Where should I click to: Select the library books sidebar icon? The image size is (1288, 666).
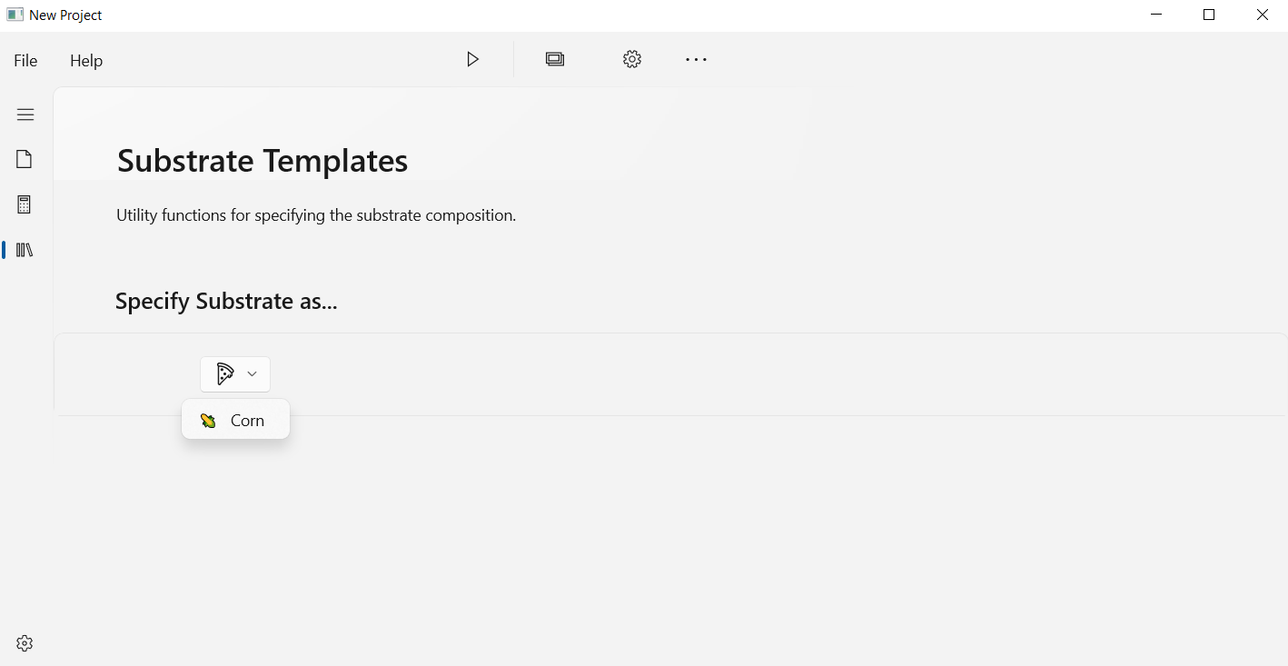coord(25,250)
